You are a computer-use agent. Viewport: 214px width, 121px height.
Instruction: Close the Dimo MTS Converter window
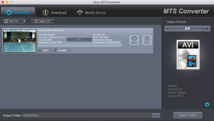click(3, 2)
